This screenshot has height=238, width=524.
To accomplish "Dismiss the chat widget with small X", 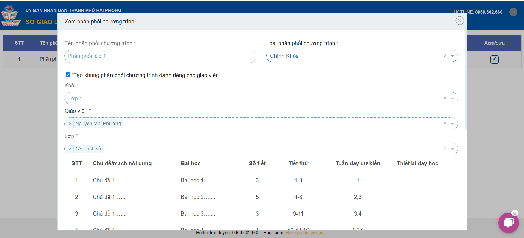I will tap(515, 213).
